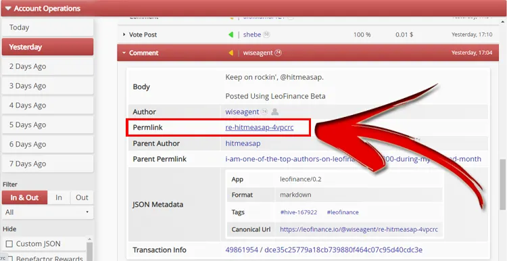This screenshot has height=261, width=507.
Task: Click the Yesterday, 17:10 timestamp
Action: click(472, 34)
